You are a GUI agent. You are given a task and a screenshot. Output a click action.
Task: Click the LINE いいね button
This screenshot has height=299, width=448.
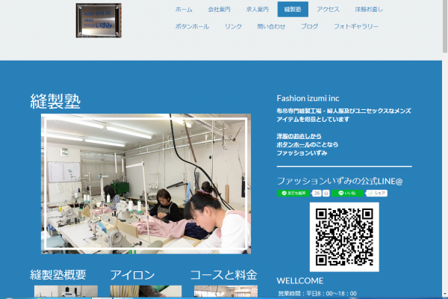[347, 193]
